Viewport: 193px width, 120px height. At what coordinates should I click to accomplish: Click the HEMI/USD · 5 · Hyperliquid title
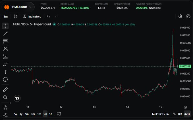[x=32, y=24]
